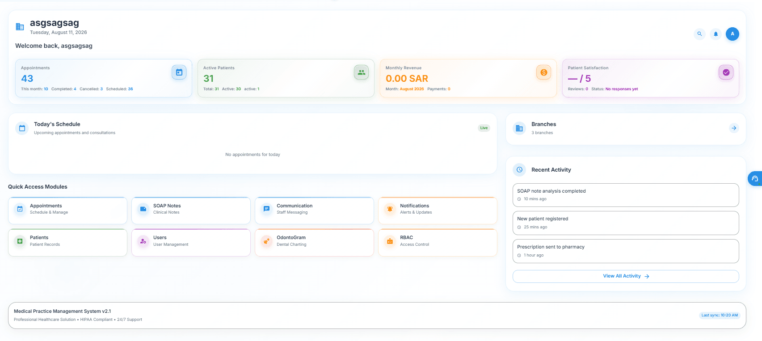Click the 'Recent Activity' heading
Screen dimensions: 762x341
point(551,170)
